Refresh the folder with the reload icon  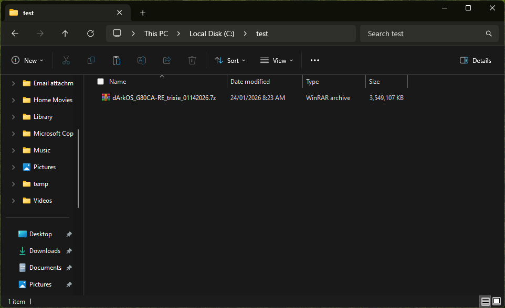click(90, 34)
